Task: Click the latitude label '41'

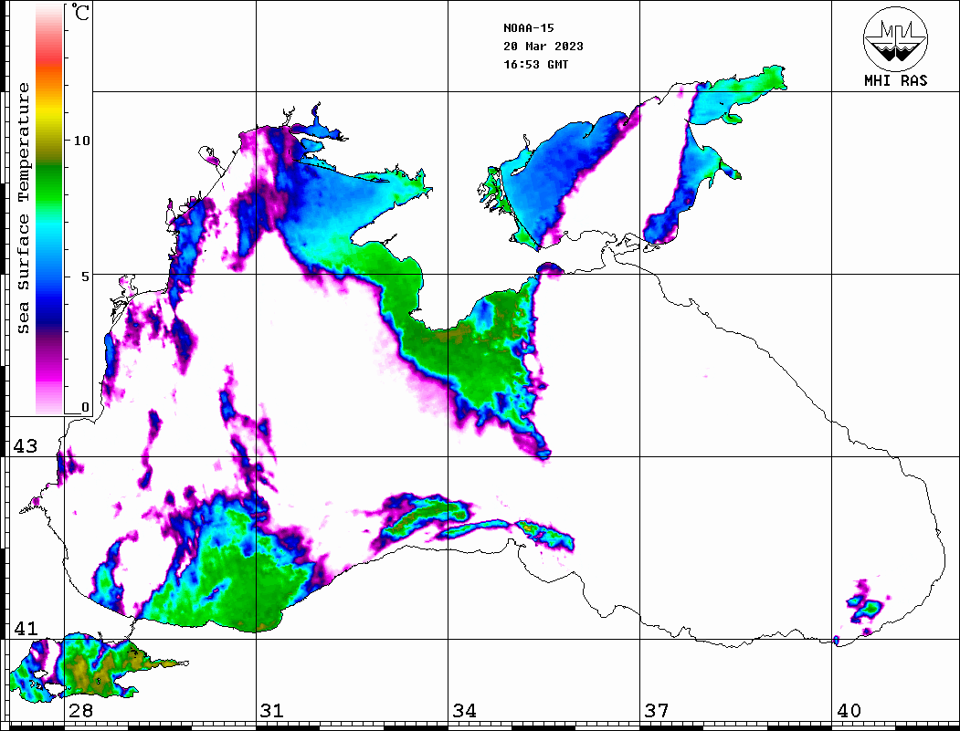Action: pos(26,629)
